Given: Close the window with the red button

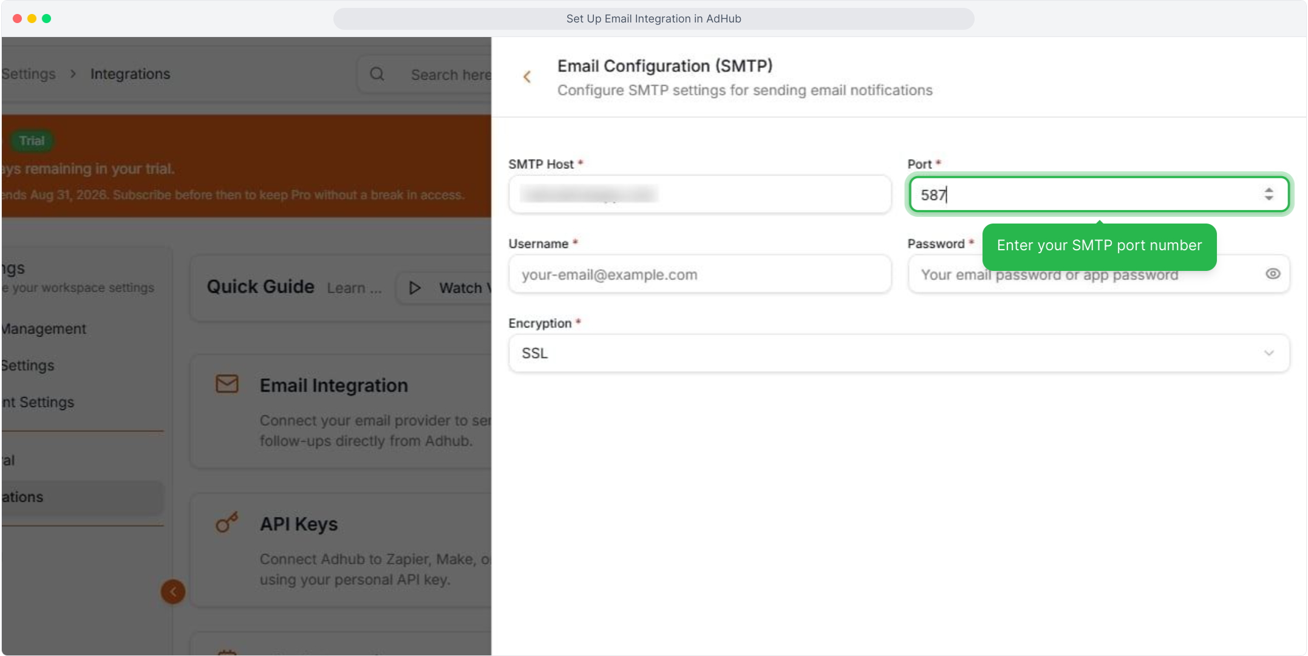Looking at the screenshot, I should pyautogui.click(x=17, y=19).
